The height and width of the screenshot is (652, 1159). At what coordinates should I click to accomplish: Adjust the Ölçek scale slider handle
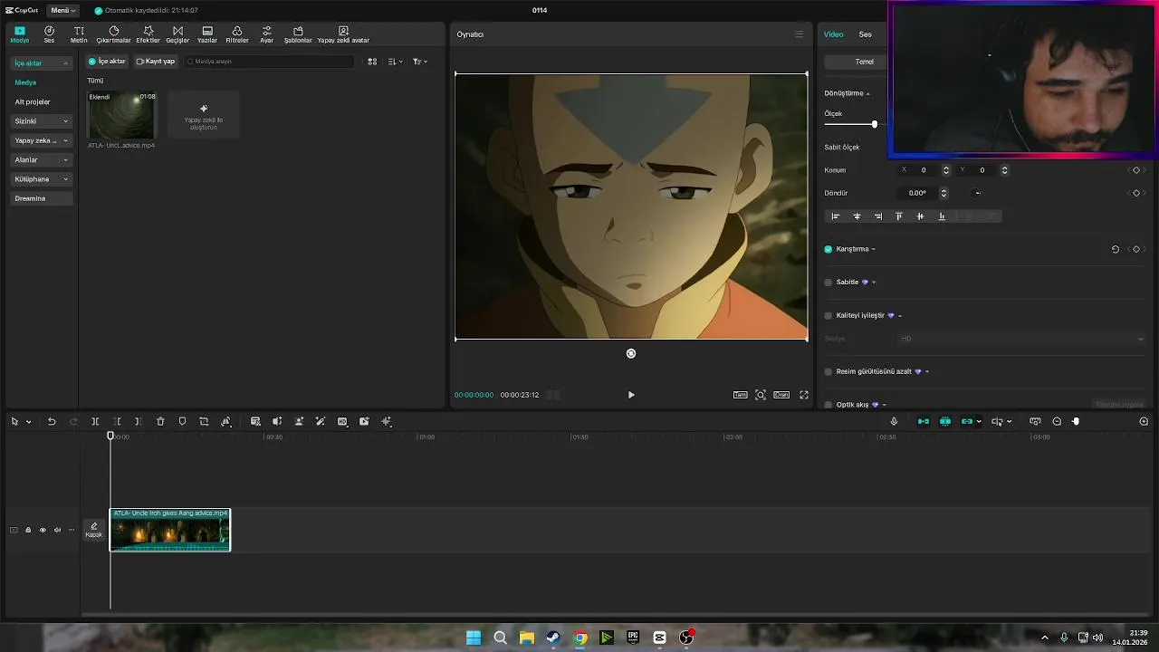[875, 124]
